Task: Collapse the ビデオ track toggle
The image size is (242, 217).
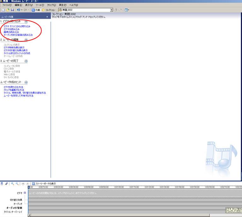Action: coord(25,193)
